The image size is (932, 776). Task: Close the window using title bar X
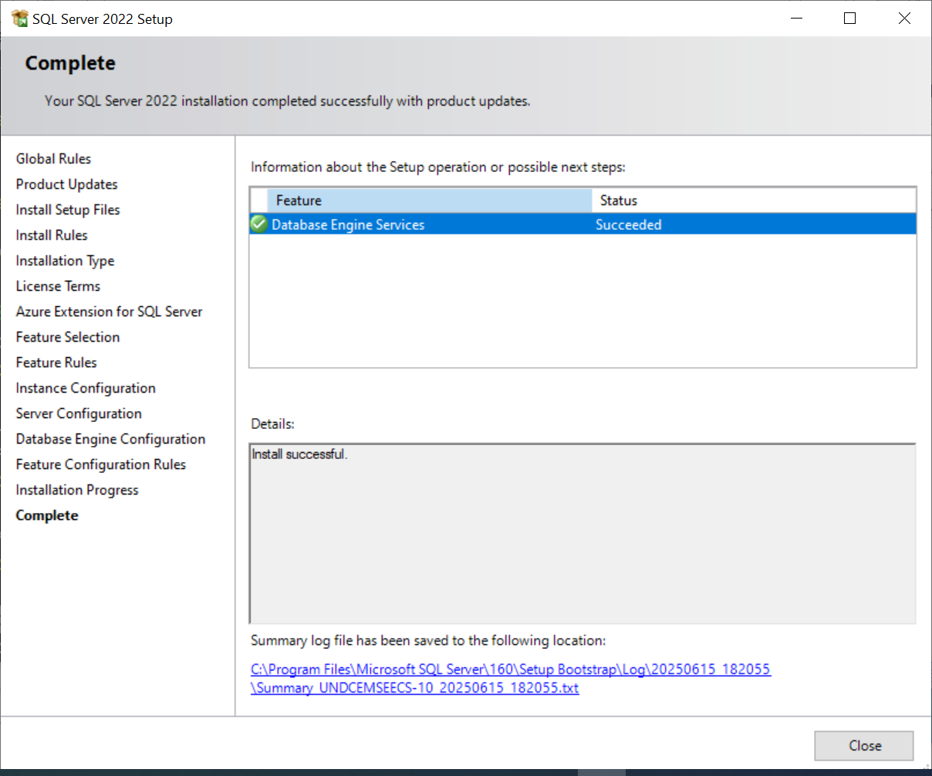(x=904, y=19)
